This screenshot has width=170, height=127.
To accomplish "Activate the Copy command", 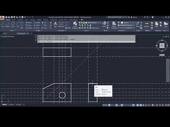I will click(28, 25).
